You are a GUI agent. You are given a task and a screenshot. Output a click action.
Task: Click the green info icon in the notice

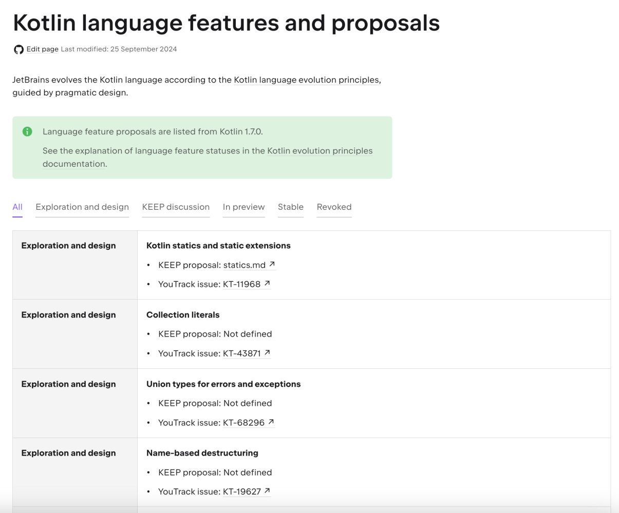click(x=27, y=132)
